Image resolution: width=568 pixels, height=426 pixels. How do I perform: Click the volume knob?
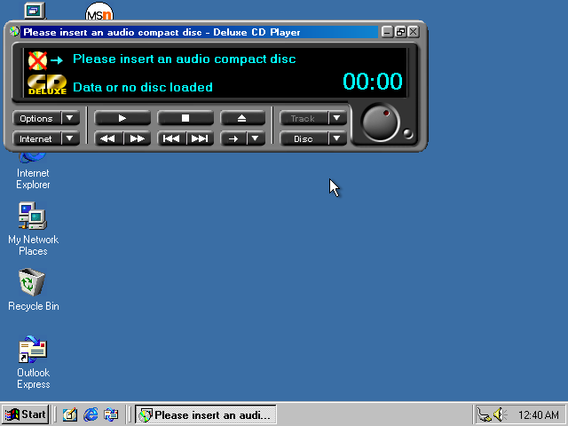pyautogui.click(x=381, y=123)
